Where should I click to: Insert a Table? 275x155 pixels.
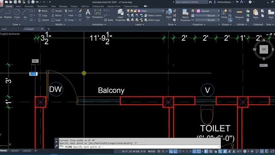point(109,20)
